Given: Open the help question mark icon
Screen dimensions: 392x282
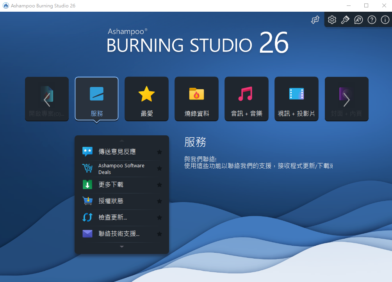Looking at the screenshot, I should pos(372,20).
